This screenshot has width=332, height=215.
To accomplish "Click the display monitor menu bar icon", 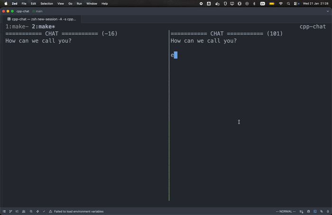I will (232, 4).
